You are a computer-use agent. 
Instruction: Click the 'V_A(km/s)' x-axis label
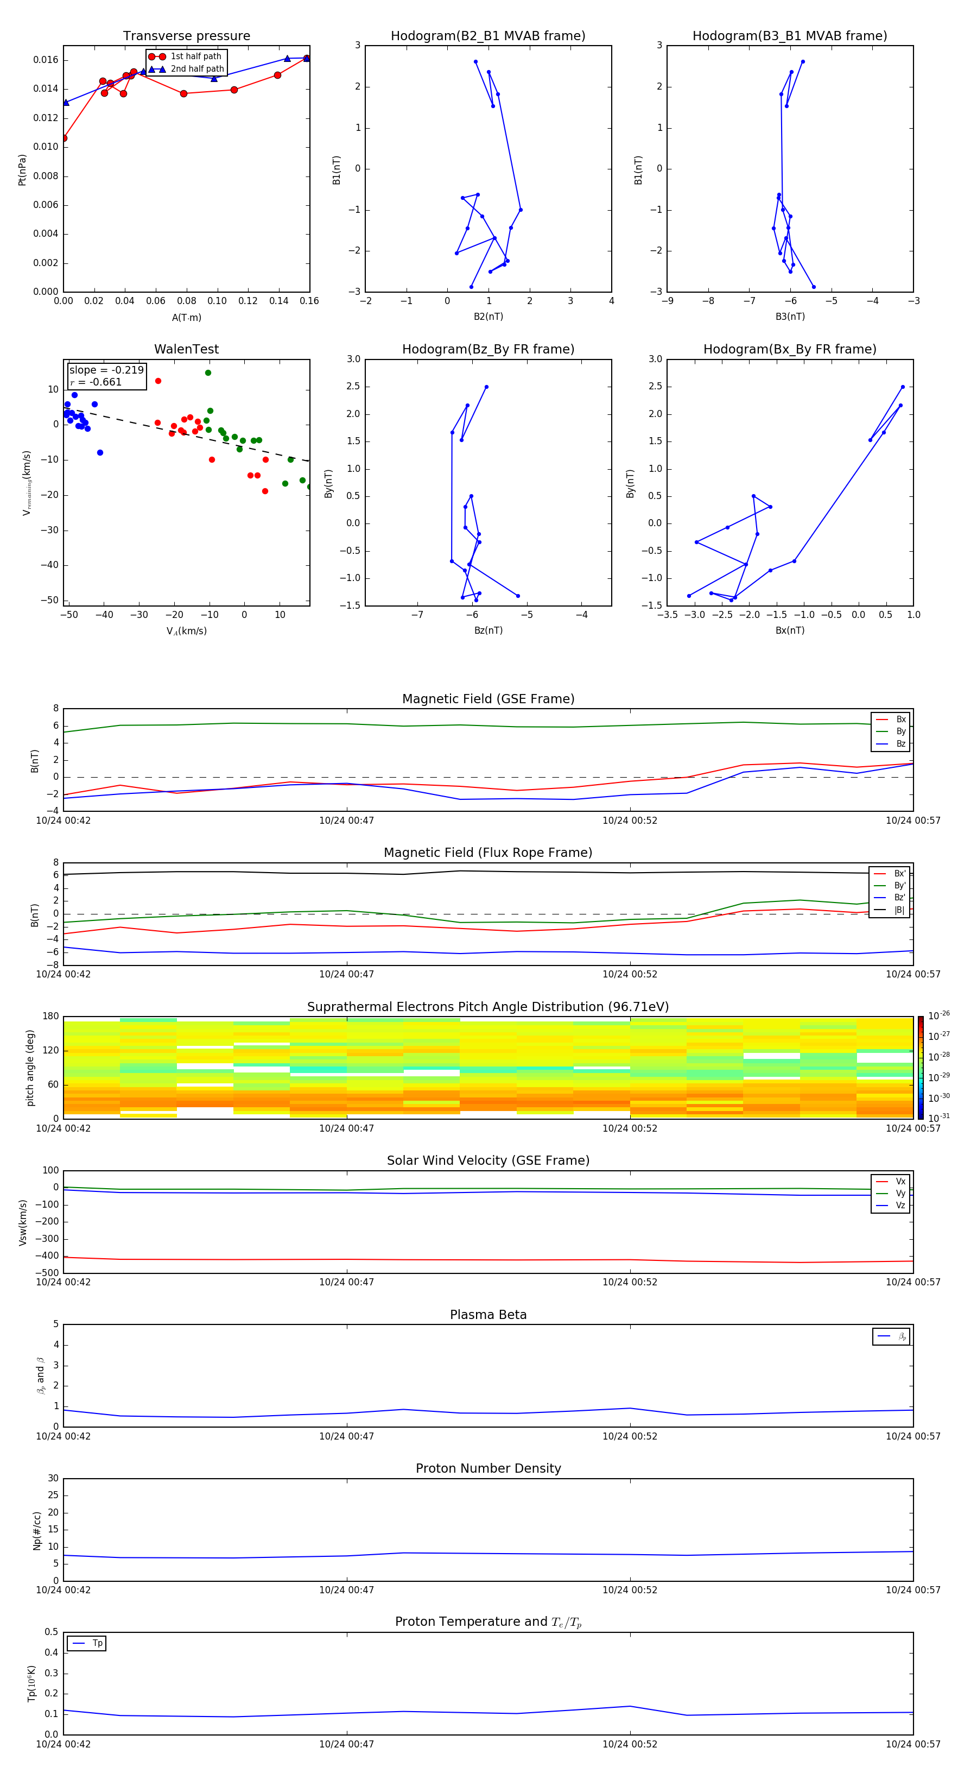186,631
